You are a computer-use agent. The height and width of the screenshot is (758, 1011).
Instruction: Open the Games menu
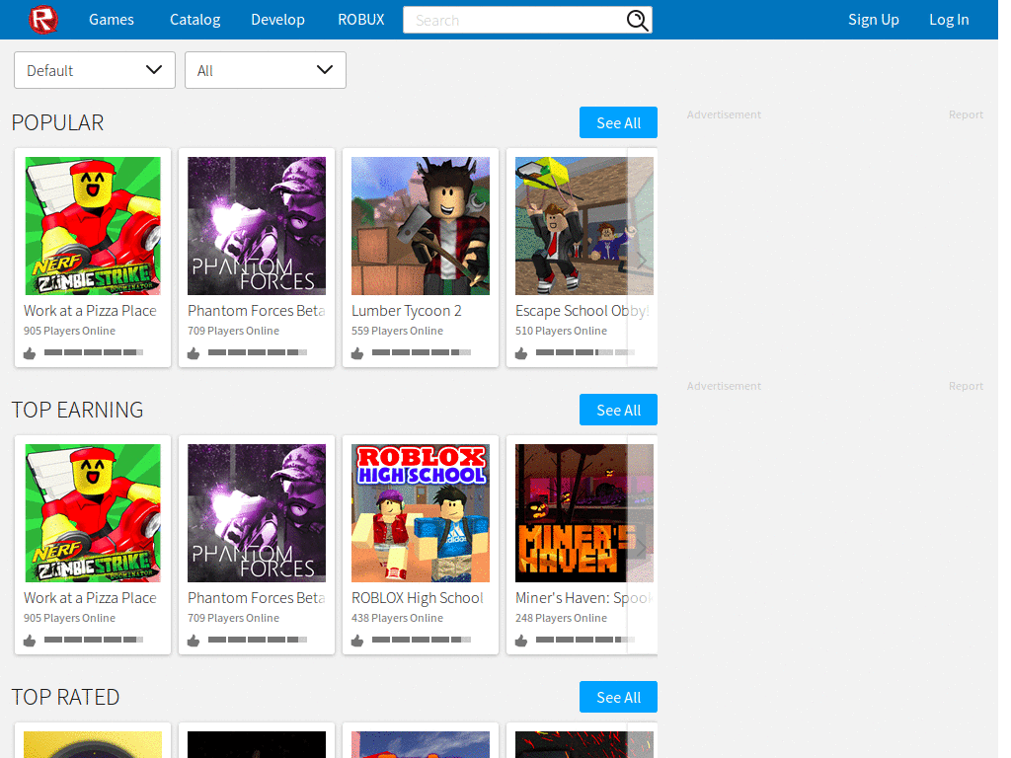pos(112,20)
